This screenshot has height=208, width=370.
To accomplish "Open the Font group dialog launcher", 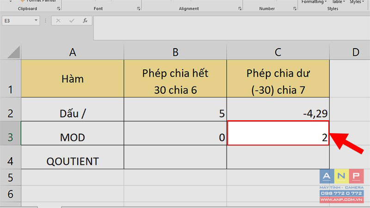I will tap(138, 9).
